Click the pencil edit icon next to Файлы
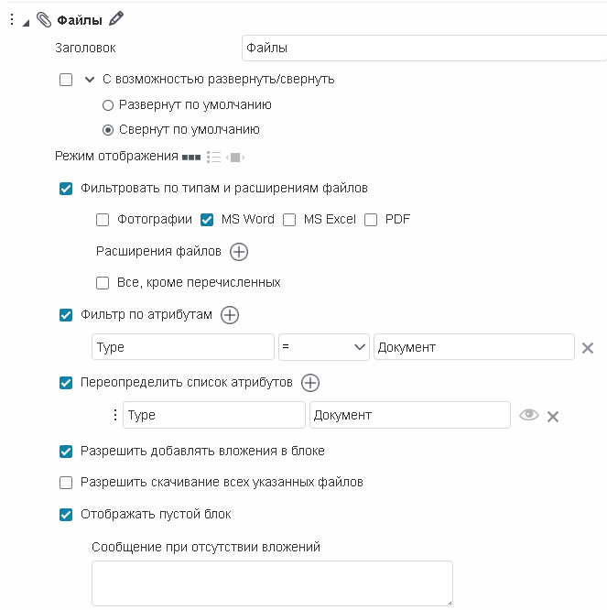 click(115, 18)
